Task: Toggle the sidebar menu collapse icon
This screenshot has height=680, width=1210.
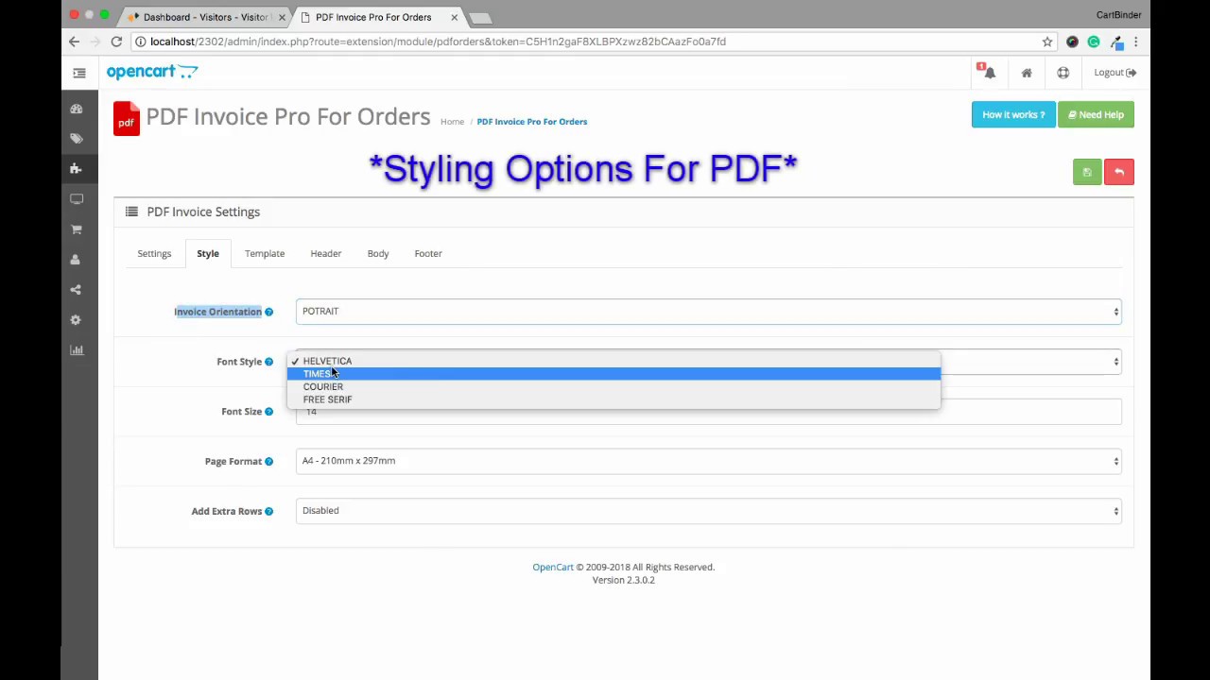Action: click(x=79, y=73)
